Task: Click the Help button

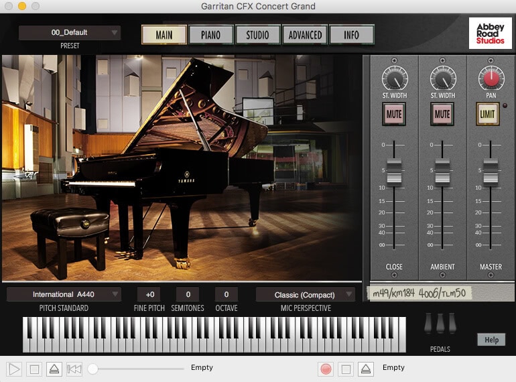Action: point(491,340)
